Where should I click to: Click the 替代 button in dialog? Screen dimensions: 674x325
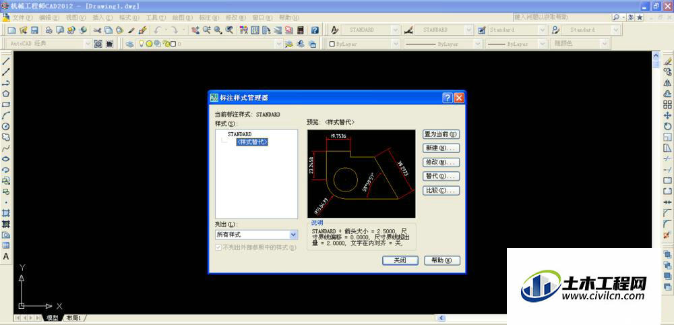441,176
